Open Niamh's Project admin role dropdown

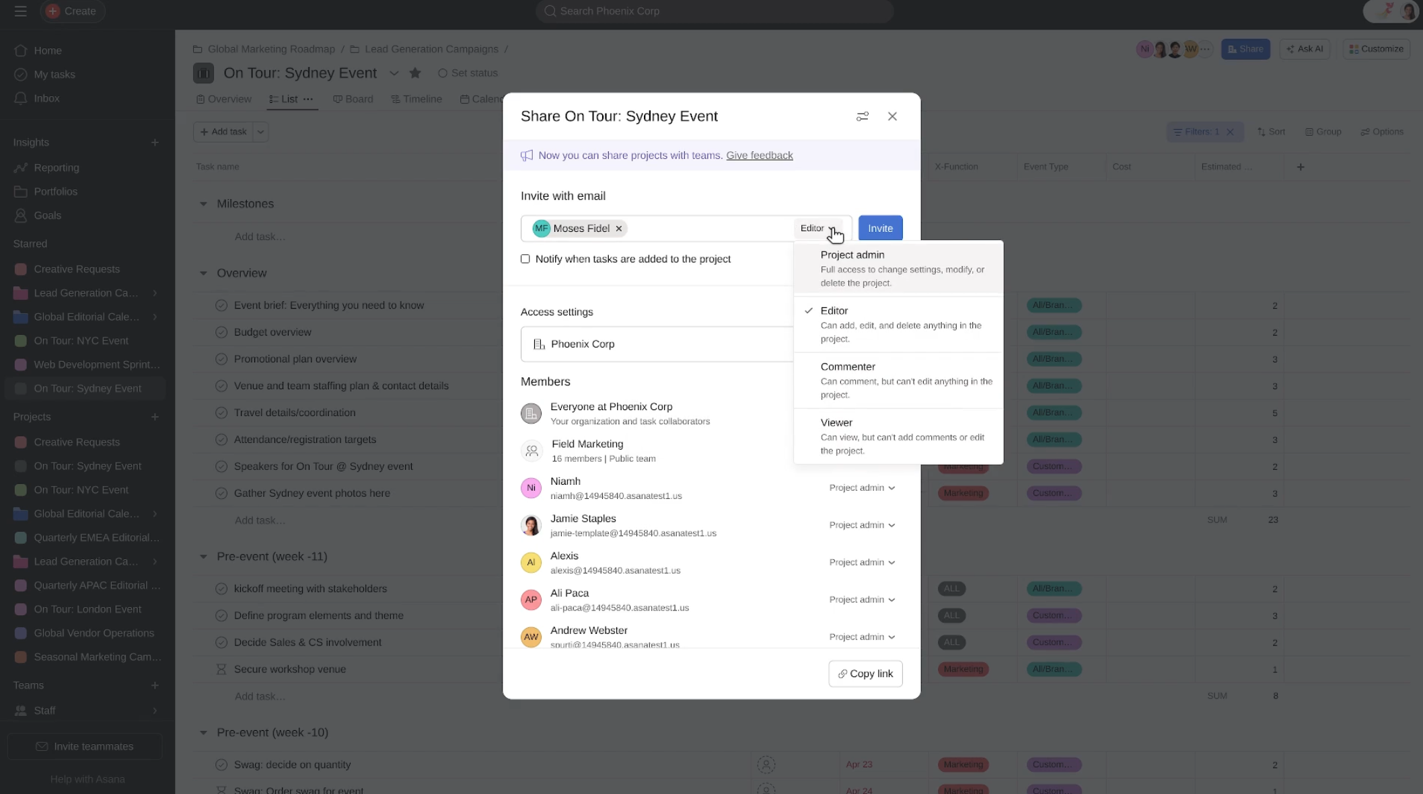pyautogui.click(x=862, y=487)
